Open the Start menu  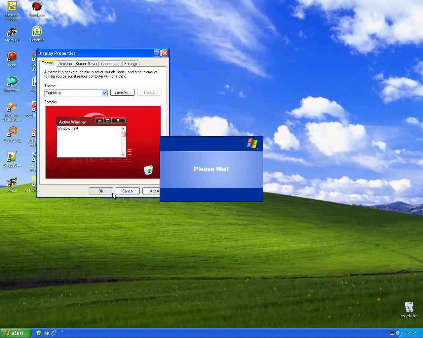(x=16, y=333)
